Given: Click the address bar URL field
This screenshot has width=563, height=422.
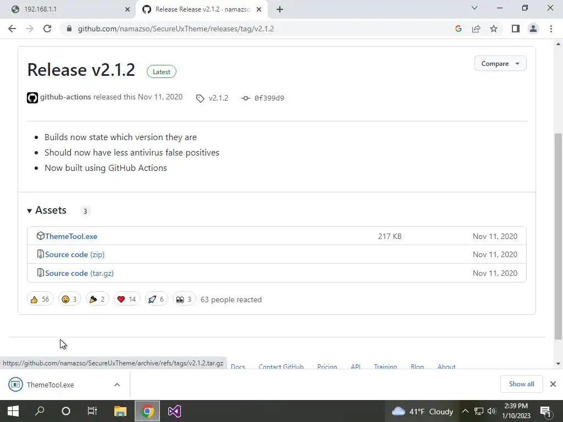Looking at the screenshot, I should pos(175,29).
